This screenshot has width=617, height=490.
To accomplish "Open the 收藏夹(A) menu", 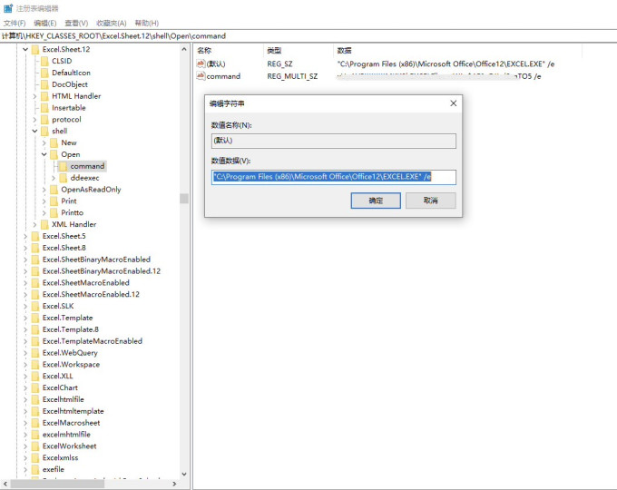I will pyautogui.click(x=112, y=24).
